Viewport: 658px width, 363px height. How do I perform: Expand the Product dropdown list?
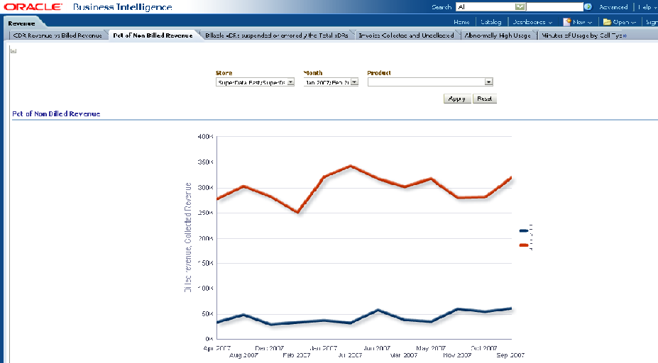[488, 82]
